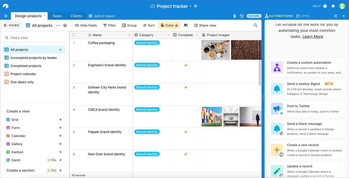Viewport: 349px width, 178px height.
Task: Uncheck Complete for EngineerU brand identity
Action: point(186,65)
